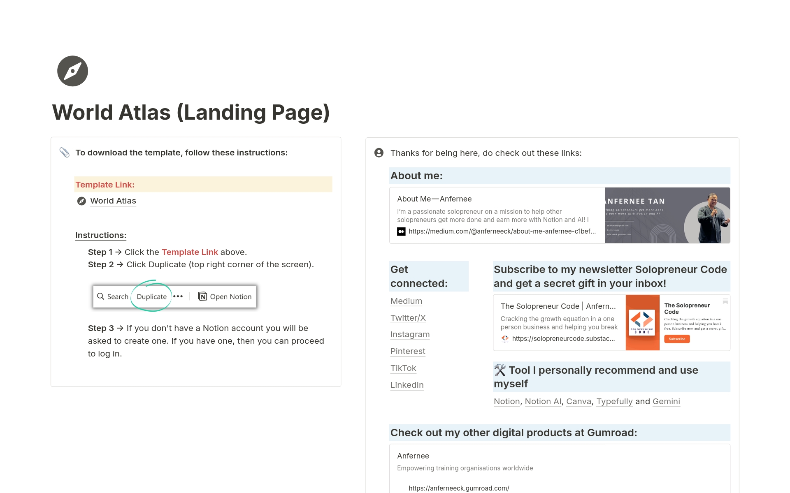Click the Pinterest social media link
The image size is (790, 493).
pyautogui.click(x=407, y=351)
